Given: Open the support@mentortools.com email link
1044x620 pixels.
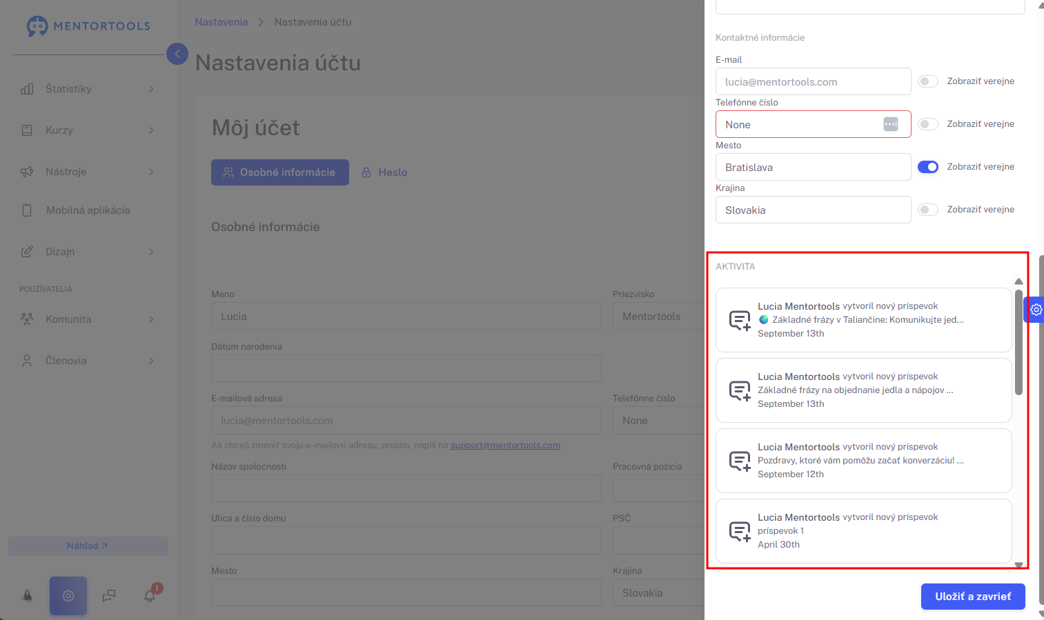Looking at the screenshot, I should pos(505,446).
